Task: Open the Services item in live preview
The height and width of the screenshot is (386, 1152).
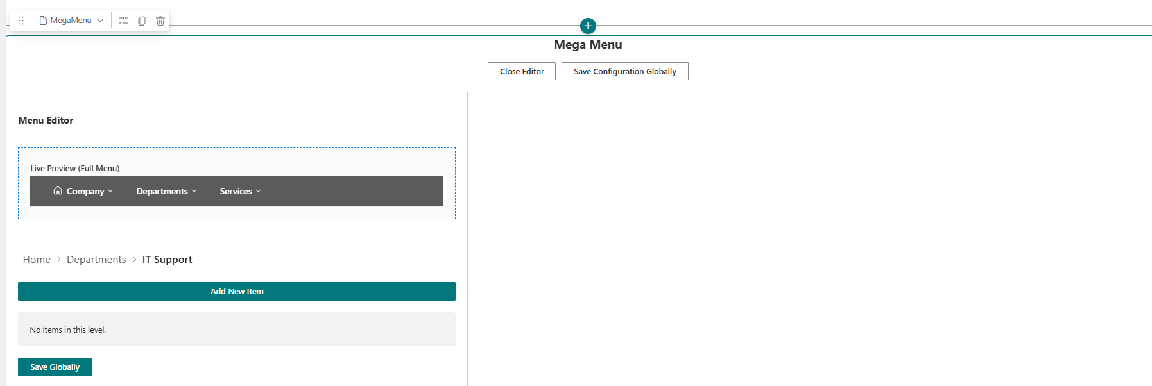Action: point(236,191)
